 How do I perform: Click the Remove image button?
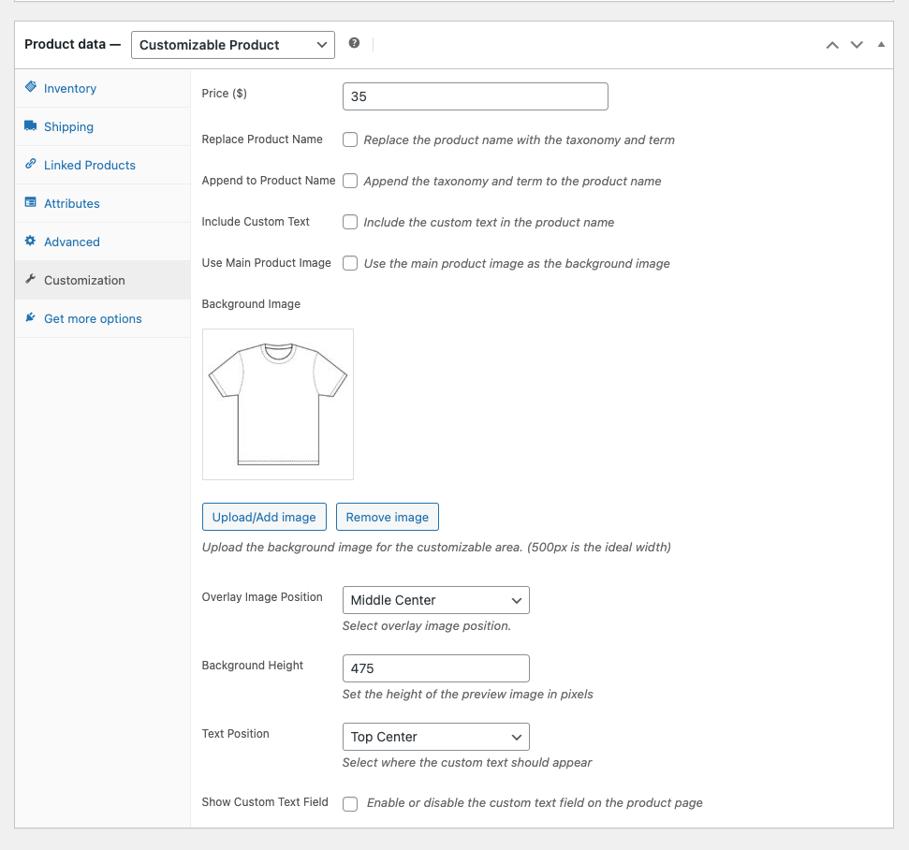(x=387, y=517)
